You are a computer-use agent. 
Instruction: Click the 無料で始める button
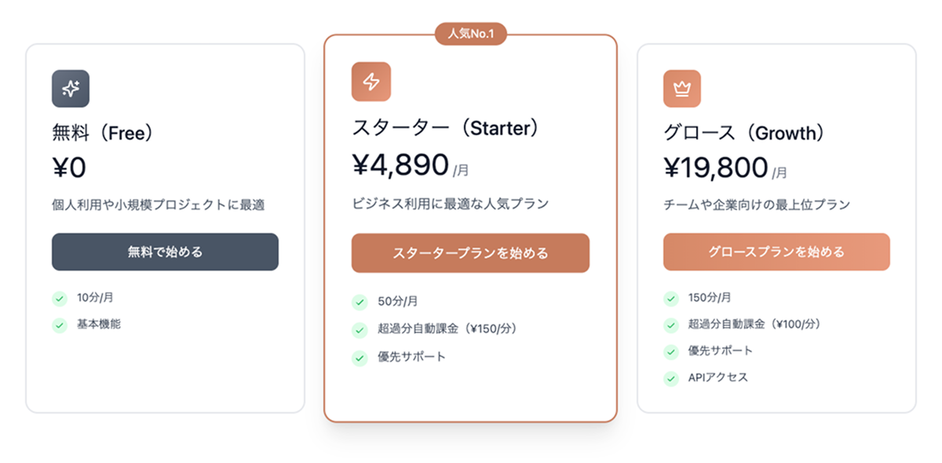[x=165, y=252]
